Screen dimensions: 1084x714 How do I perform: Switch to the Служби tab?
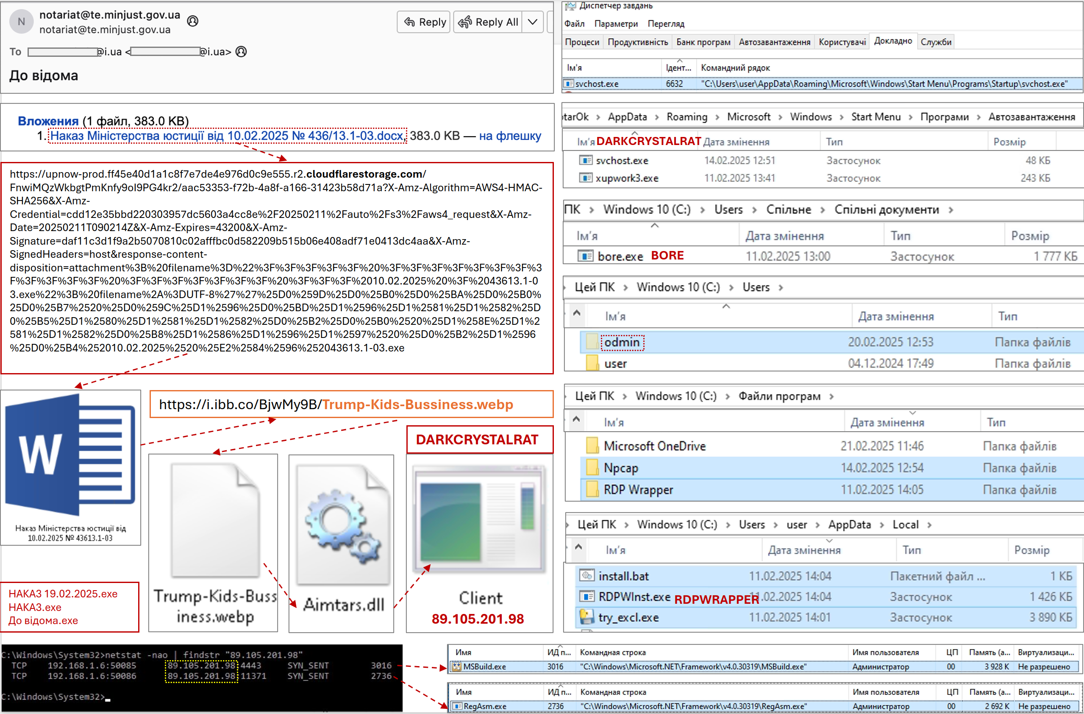[936, 42]
